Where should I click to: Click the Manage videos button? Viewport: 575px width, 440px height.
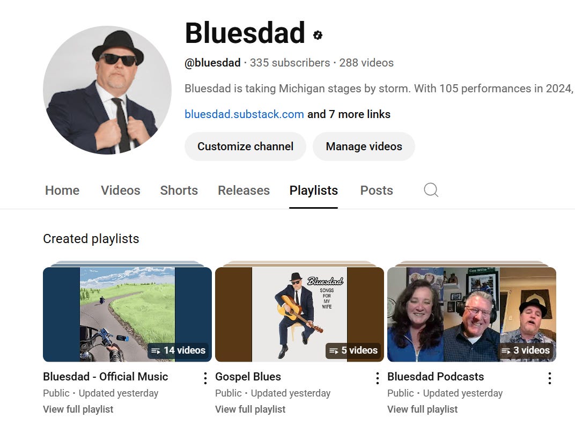pyautogui.click(x=364, y=146)
